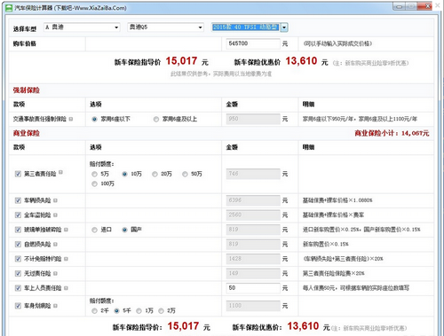
Task: Toggle the 无过责任险 checkbox
Action: pos(18,274)
